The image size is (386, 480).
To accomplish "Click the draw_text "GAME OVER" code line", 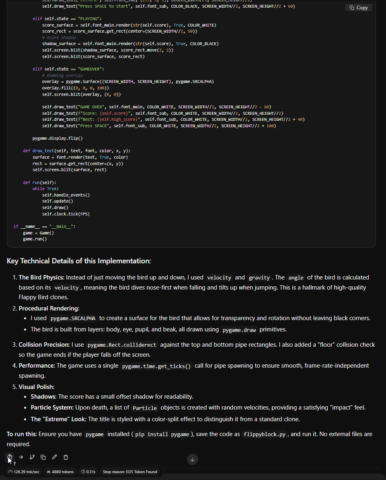I will [x=157, y=107].
